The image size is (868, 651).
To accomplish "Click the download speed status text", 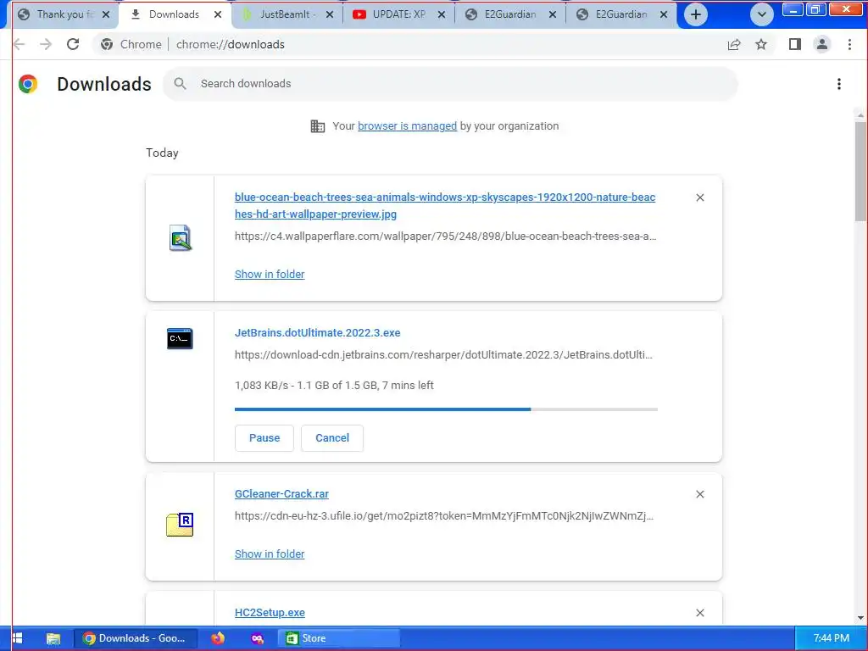I will click(334, 386).
